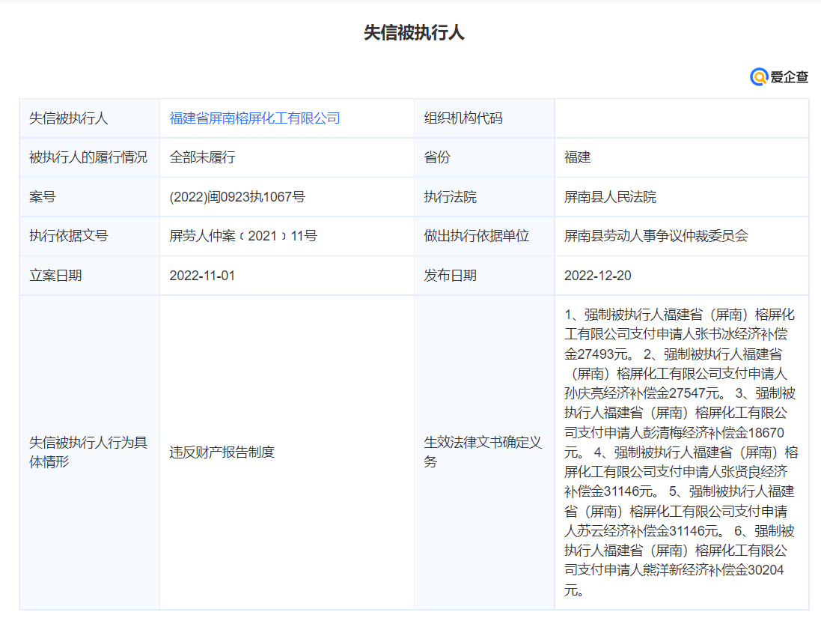Image resolution: width=821 pixels, height=621 pixels.
Task: Click the 屏劳人仲案〔2021〕11号 document number
Action: [x=243, y=236]
